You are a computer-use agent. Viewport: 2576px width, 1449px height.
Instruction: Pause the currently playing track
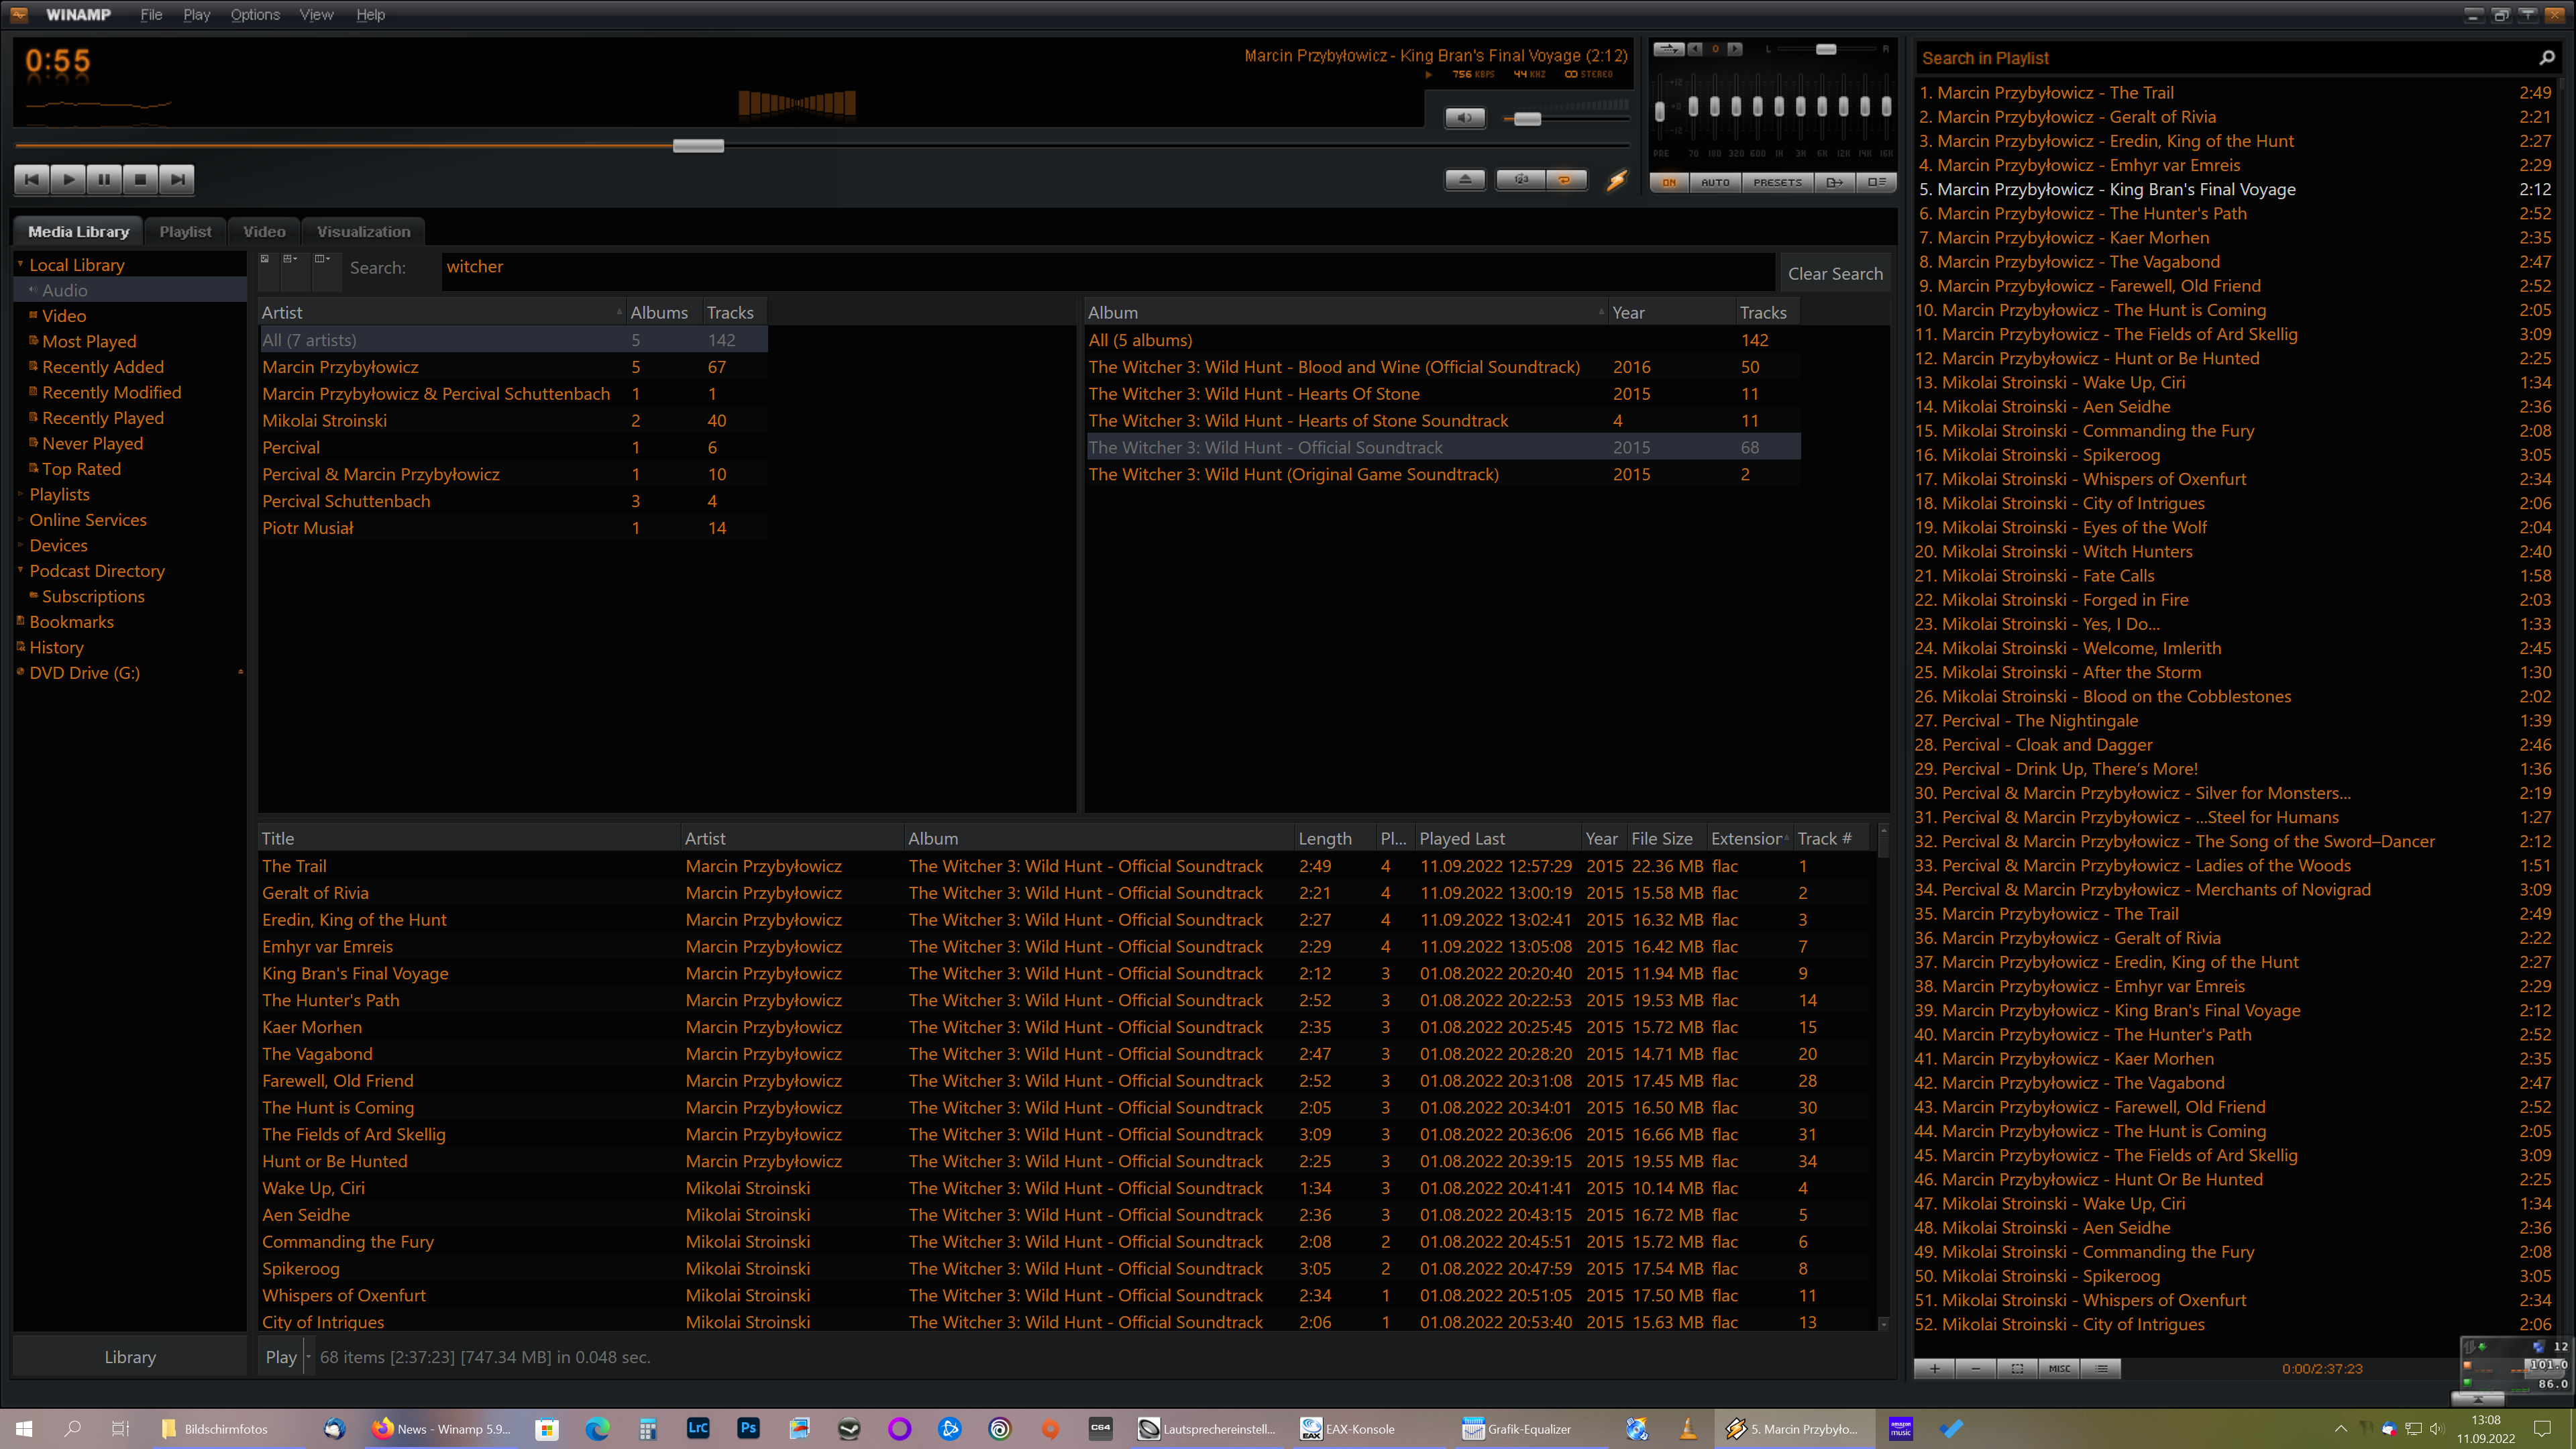coord(104,179)
